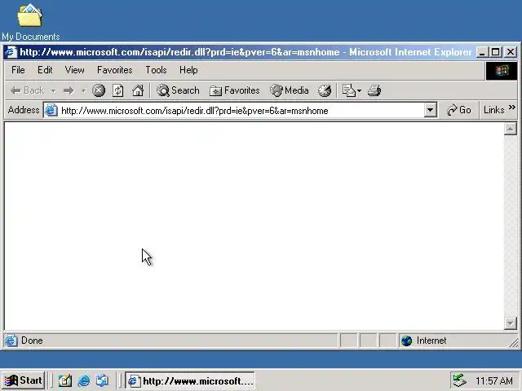
Task: Select the My Documents desktop icon
Action: (30, 21)
